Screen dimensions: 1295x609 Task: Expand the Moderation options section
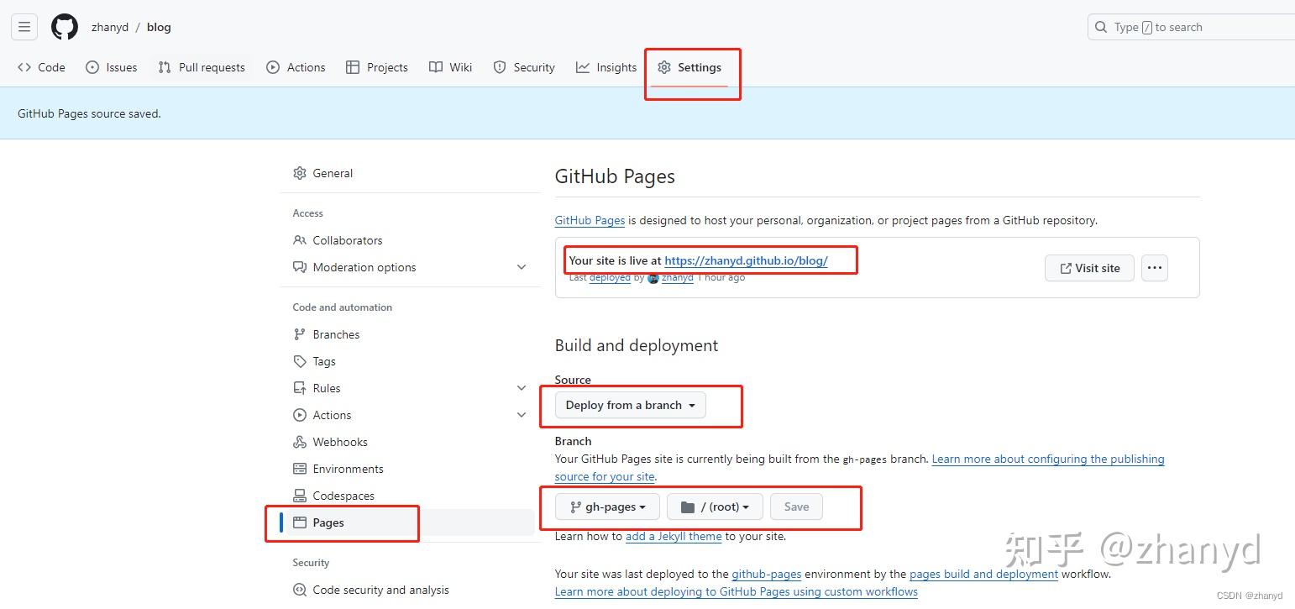(364, 266)
